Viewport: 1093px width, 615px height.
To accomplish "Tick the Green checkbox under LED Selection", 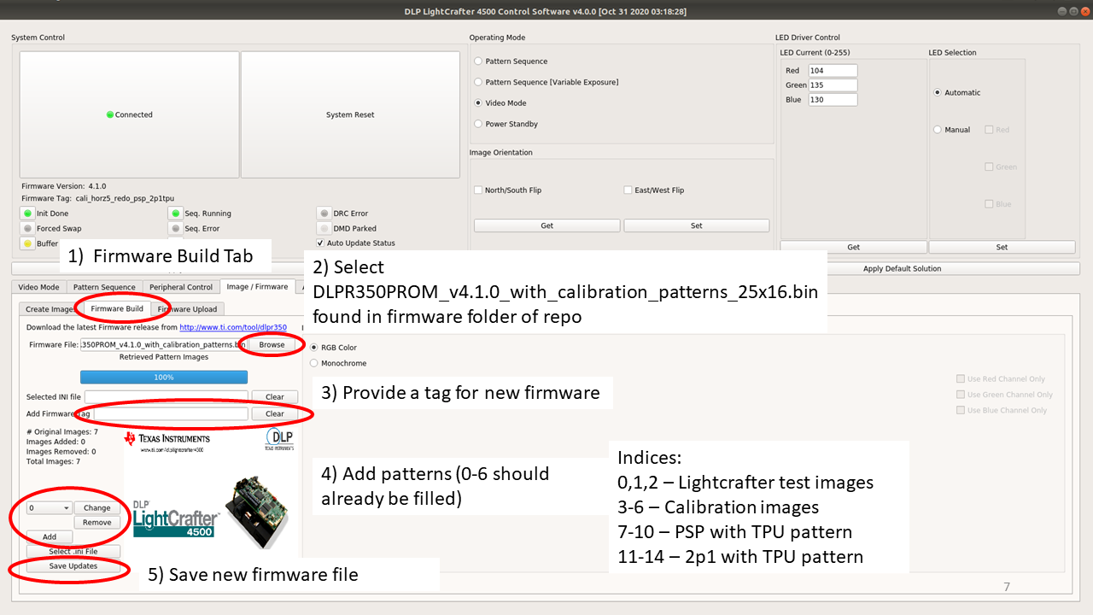I will [989, 167].
